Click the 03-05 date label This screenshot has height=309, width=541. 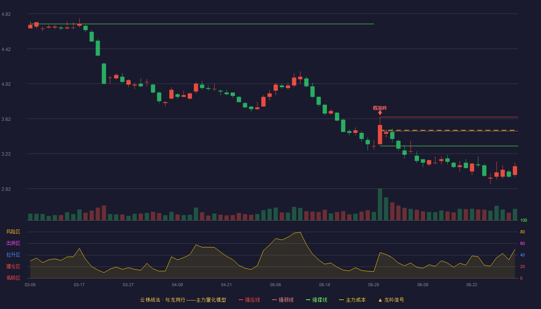(30, 285)
